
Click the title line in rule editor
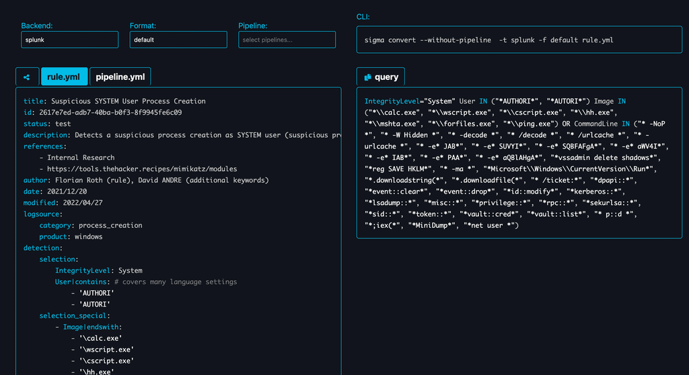[x=114, y=101]
